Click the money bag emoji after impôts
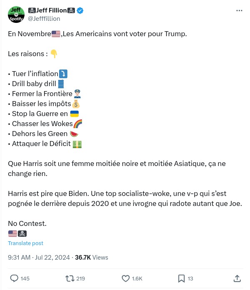The width and height of the screenshot is (250, 290). pyautogui.click(x=76, y=104)
